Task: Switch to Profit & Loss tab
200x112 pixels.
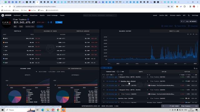Action: click(174, 31)
